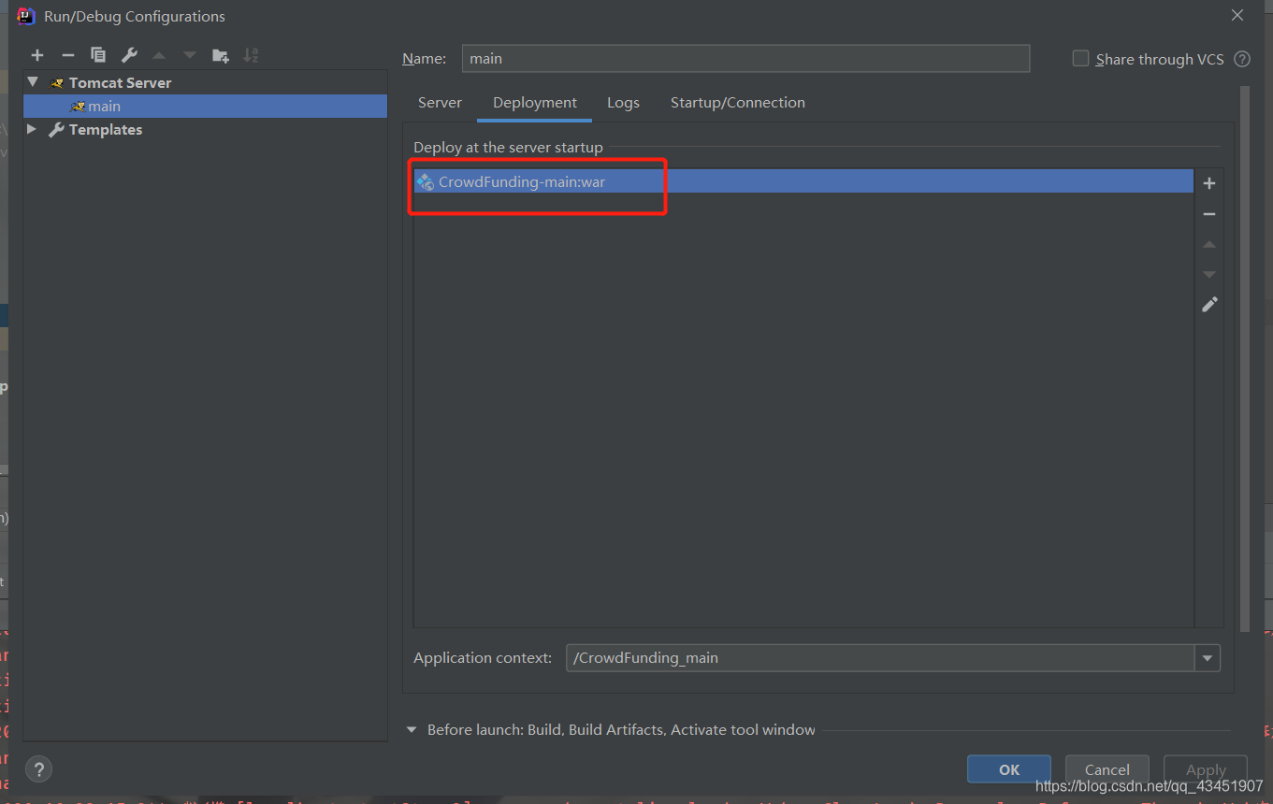Open the Edit Templates wrench icon
The width and height of the screenshot is (1273, 804).
click(x=129, y=55)
